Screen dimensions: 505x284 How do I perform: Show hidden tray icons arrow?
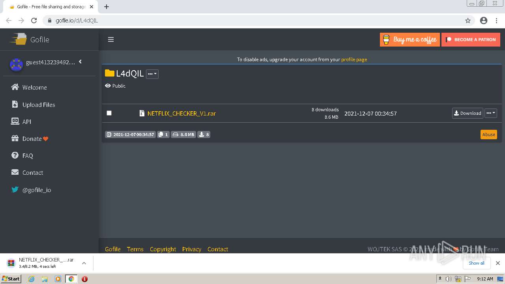[x=440, y=279]
